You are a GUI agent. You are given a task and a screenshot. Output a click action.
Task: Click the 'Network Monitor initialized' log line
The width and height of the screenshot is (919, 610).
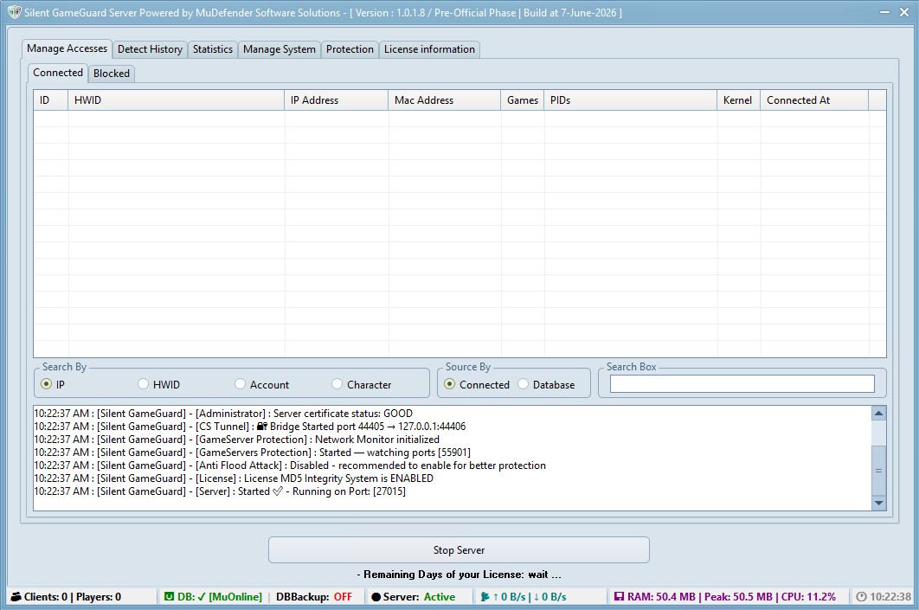pos(237,439)
